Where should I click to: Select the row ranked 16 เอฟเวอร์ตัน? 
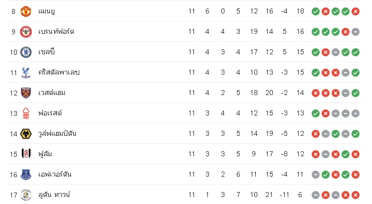184,175
